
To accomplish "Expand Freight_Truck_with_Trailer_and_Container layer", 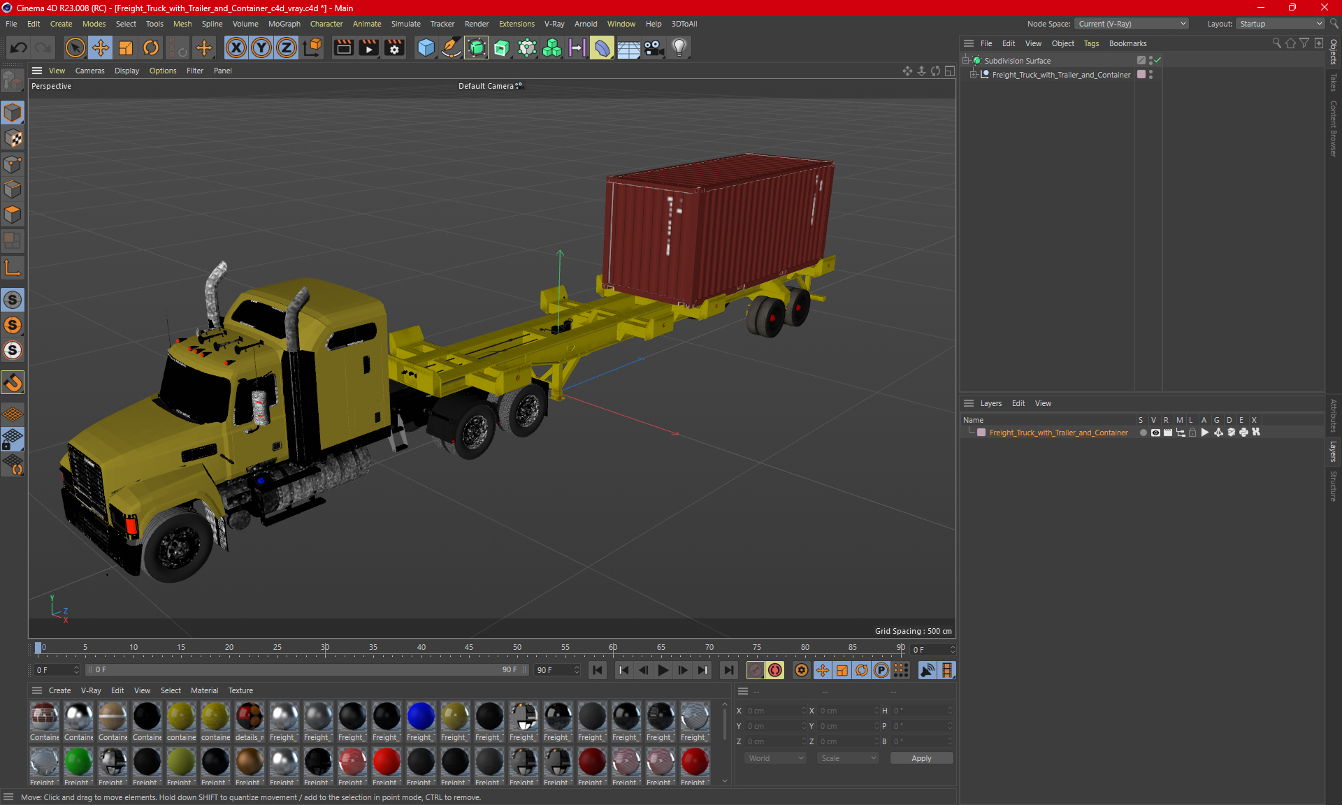I will click(x=976, y=74).
